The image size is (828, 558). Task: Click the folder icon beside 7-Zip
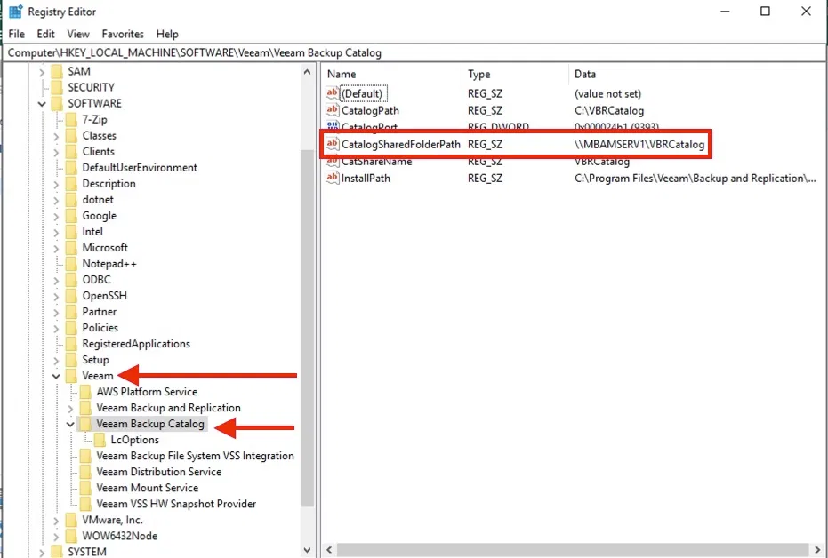pyautogui.click(x=71, y=119)
